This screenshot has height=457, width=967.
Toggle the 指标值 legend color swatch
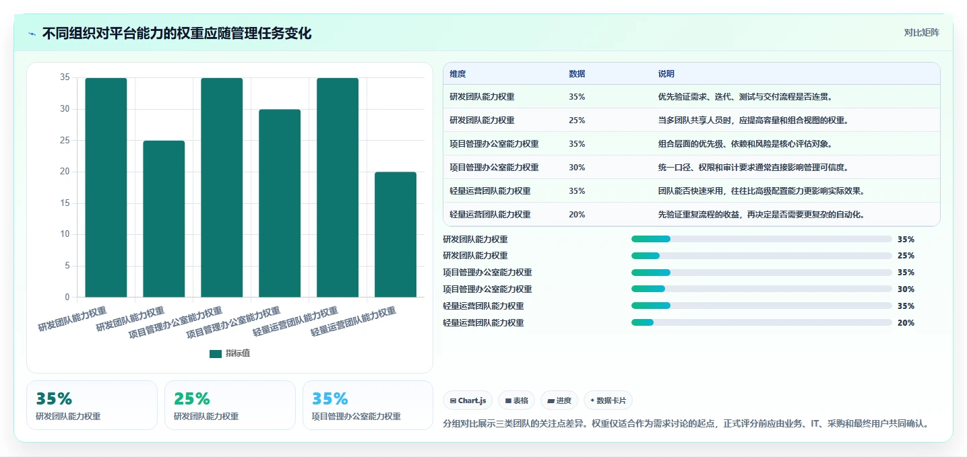(216, 353)
